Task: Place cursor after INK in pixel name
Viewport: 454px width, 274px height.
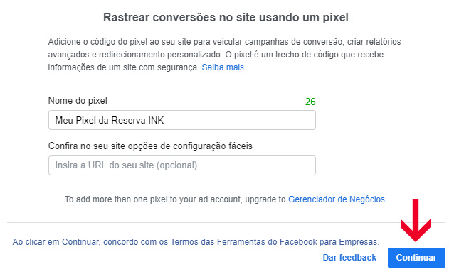Action: (x=164, y=120)
